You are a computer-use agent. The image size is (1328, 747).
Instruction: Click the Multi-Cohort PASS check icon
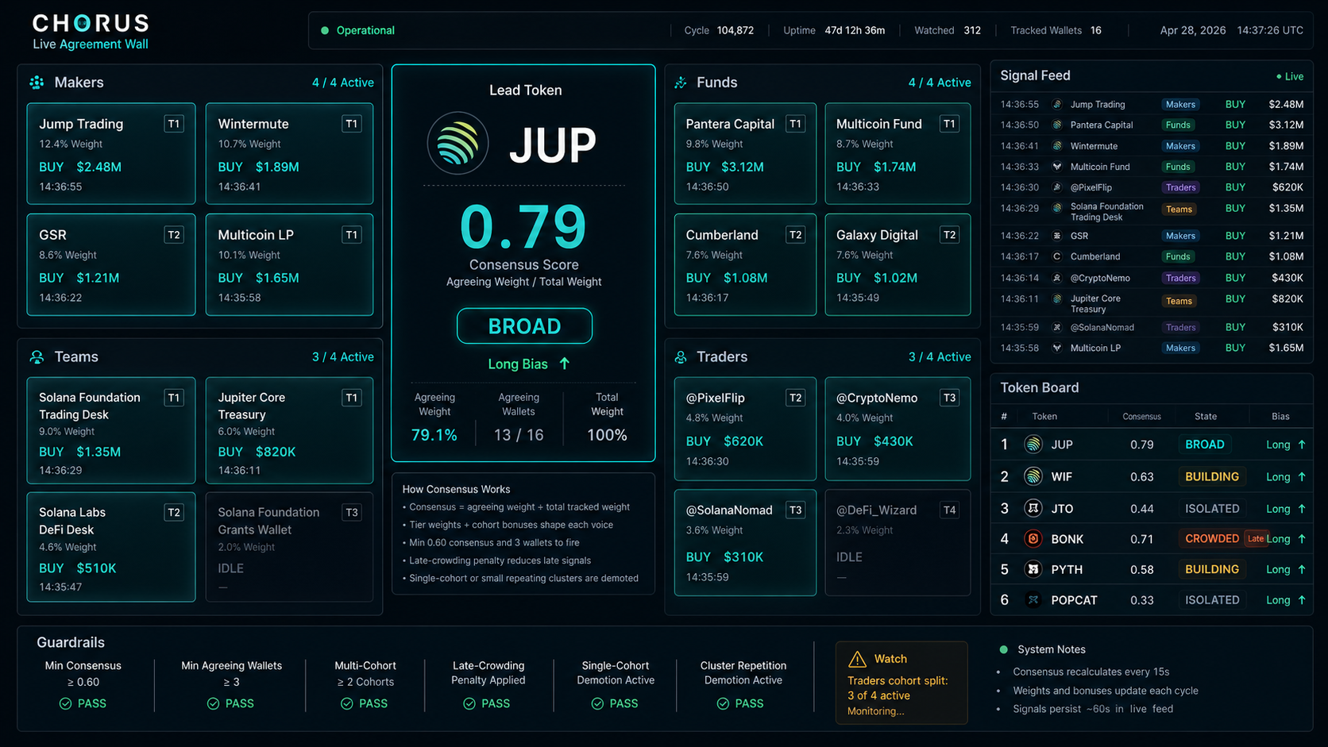click(346, 703)
